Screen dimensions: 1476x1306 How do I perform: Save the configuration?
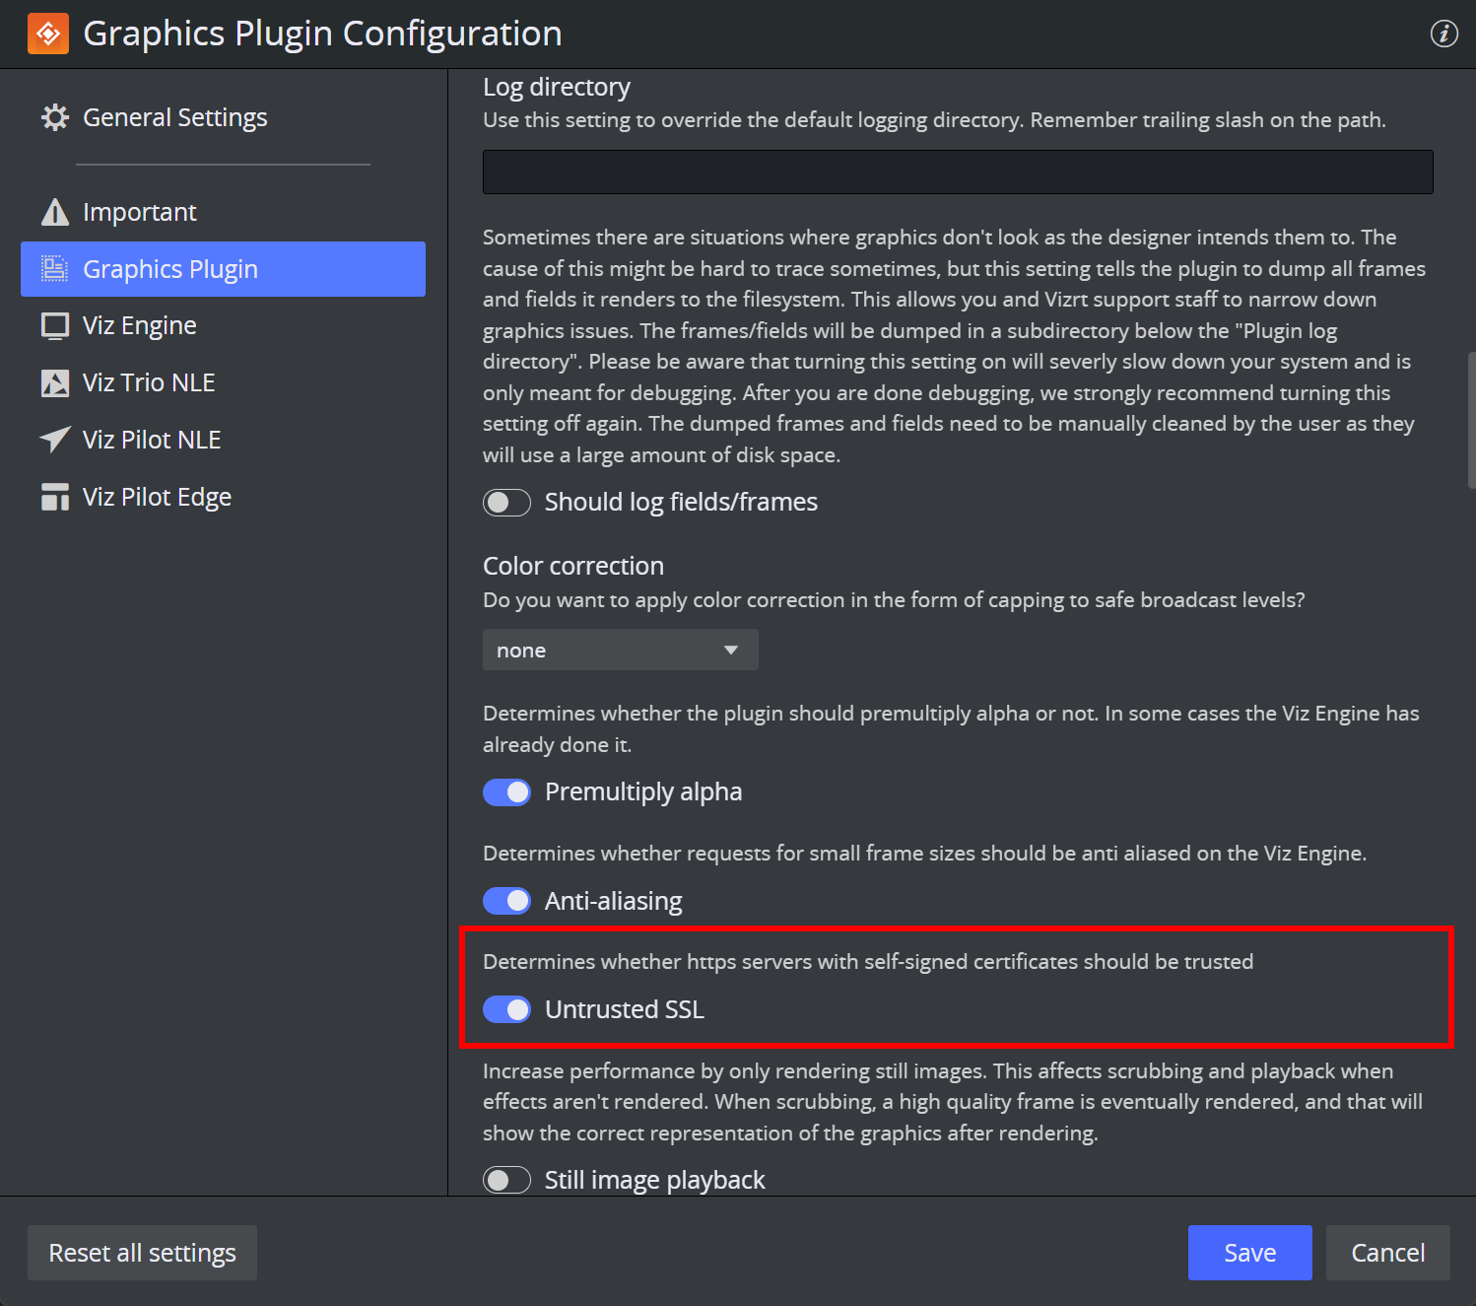click(x=1249, y=1253)
